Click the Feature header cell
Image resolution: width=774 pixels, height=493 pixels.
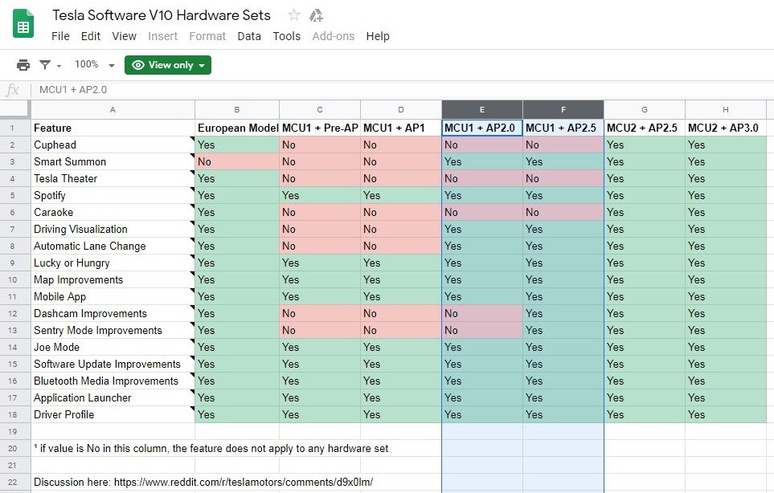click(x=113, y=128)
